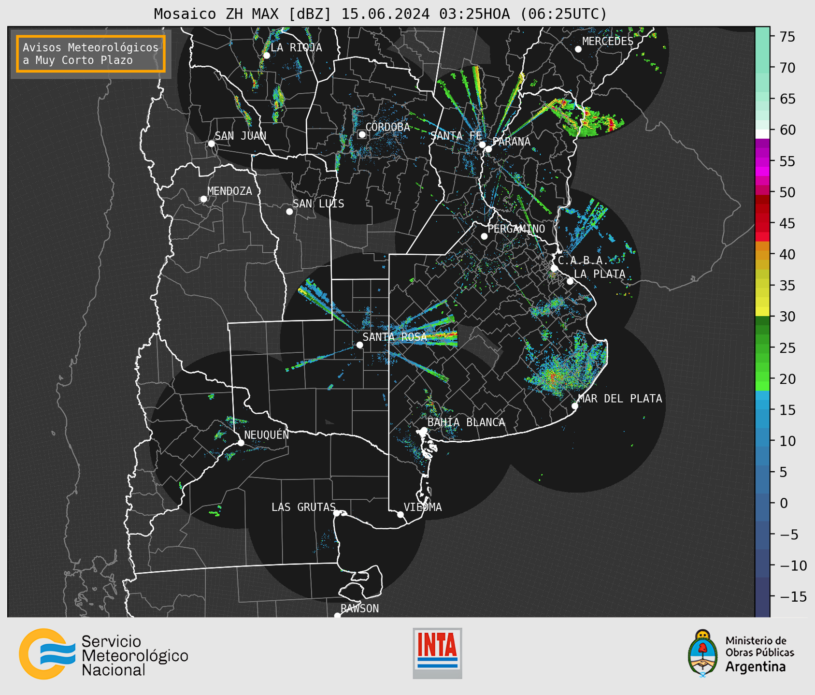This screenshot has width=815, height=695.
Task: Click the Servicio Meteorológico Nacional logo
Action: click(103, 654)
